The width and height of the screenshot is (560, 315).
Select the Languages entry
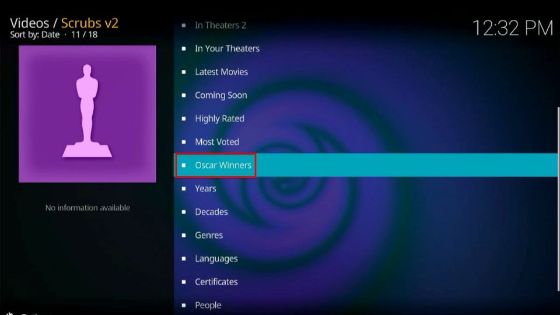click(366, 258)
